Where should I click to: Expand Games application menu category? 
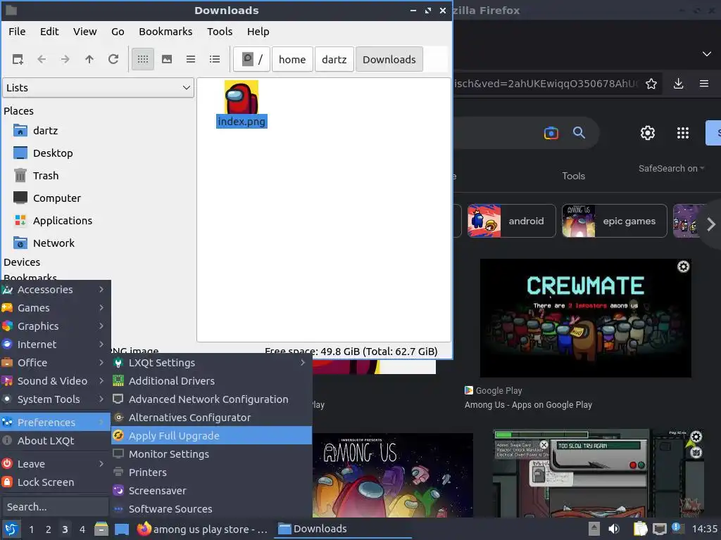[55, 308]
